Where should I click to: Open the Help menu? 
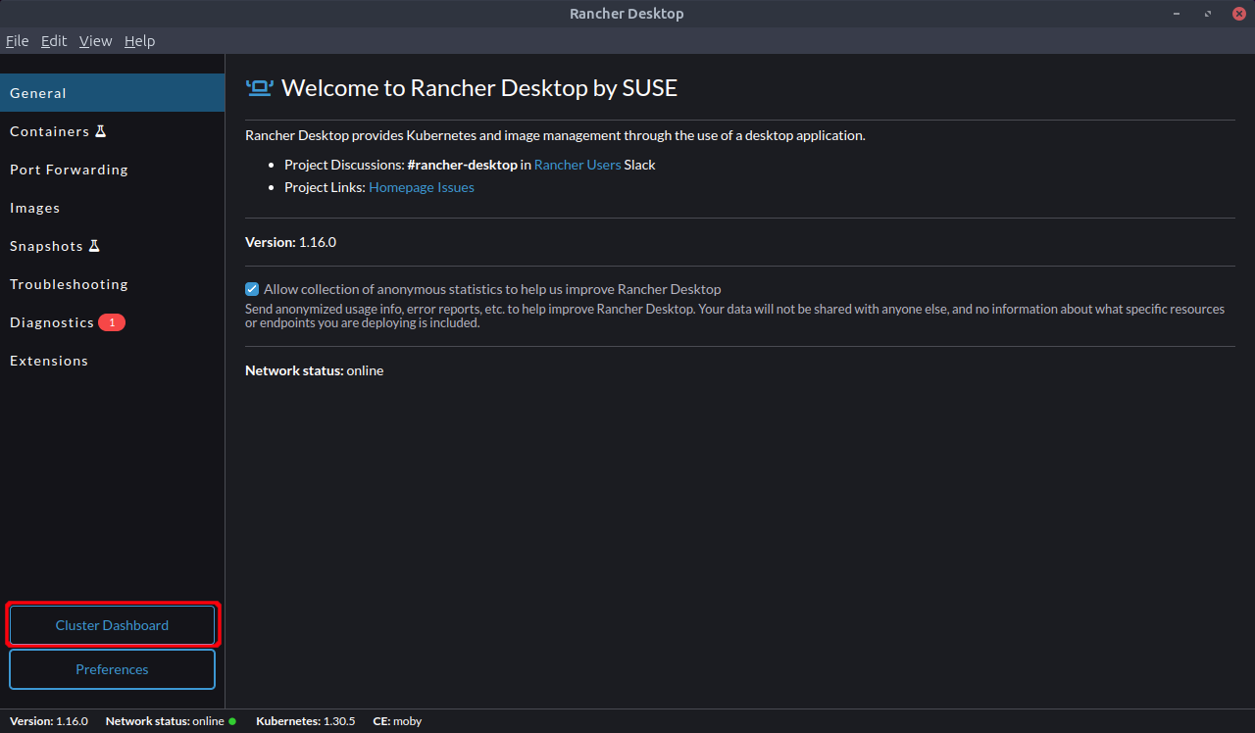click(139, 41)
